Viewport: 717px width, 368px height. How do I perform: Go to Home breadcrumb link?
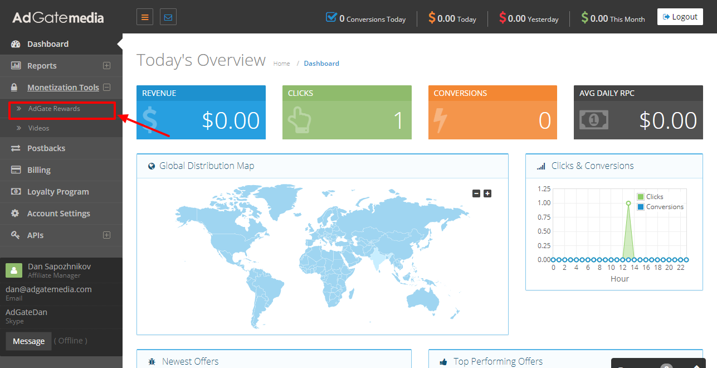click(281, 64)
